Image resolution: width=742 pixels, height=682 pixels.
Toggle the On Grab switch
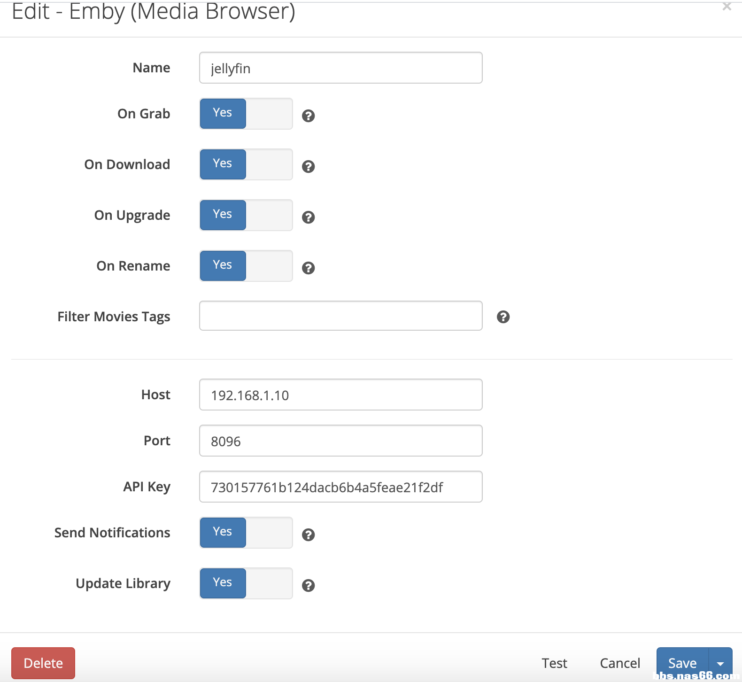pyautogui.click(x=246, y=114)
